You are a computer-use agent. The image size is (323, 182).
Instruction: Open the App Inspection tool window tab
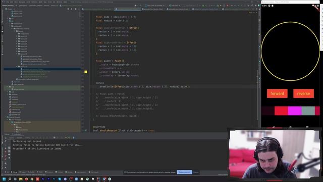click(x=81, y=172)
